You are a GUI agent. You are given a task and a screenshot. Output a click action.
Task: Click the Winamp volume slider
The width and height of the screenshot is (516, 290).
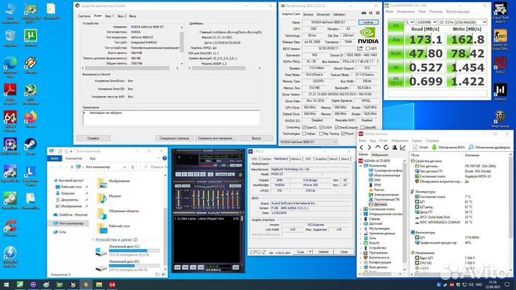(x=211, y=165)
